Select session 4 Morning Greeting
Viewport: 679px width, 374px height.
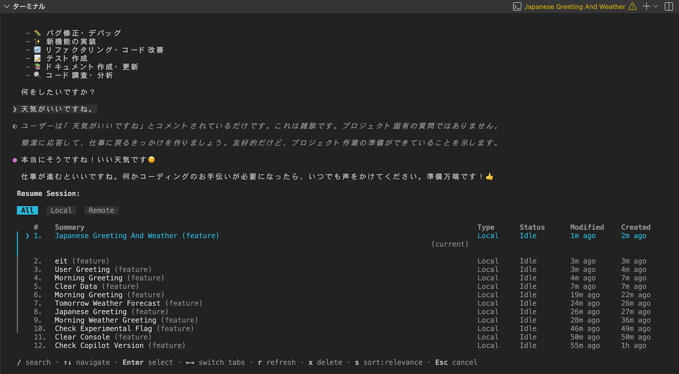pos(109,278)
